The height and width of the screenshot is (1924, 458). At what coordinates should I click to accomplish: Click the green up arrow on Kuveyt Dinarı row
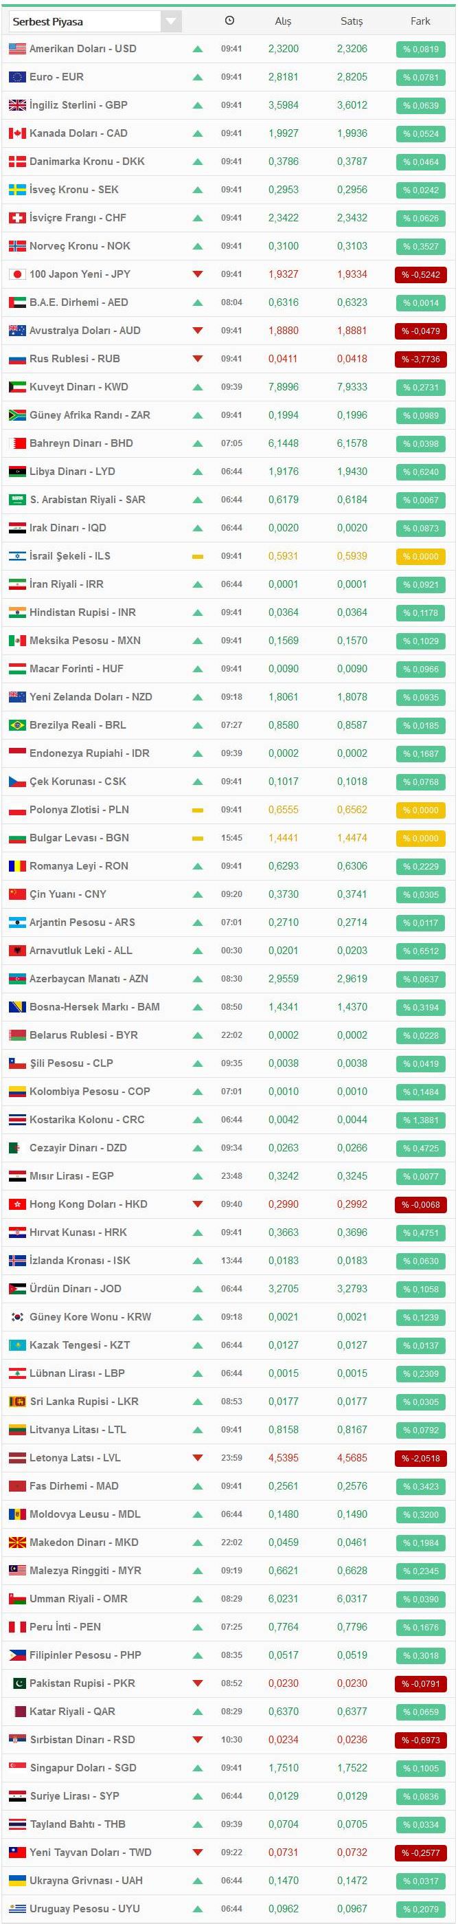pos(198,387)
